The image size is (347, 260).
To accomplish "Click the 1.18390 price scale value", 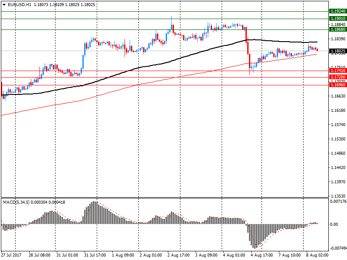I will tap(338, 39).
